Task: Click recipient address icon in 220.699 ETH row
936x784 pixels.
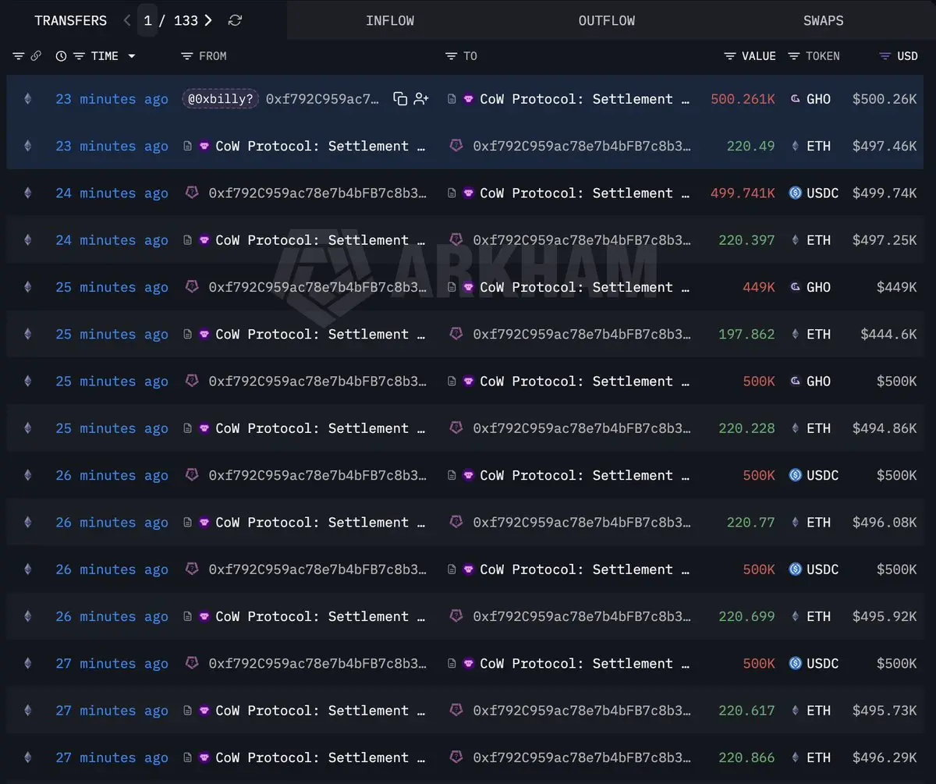Action: (x=456, y=616)
